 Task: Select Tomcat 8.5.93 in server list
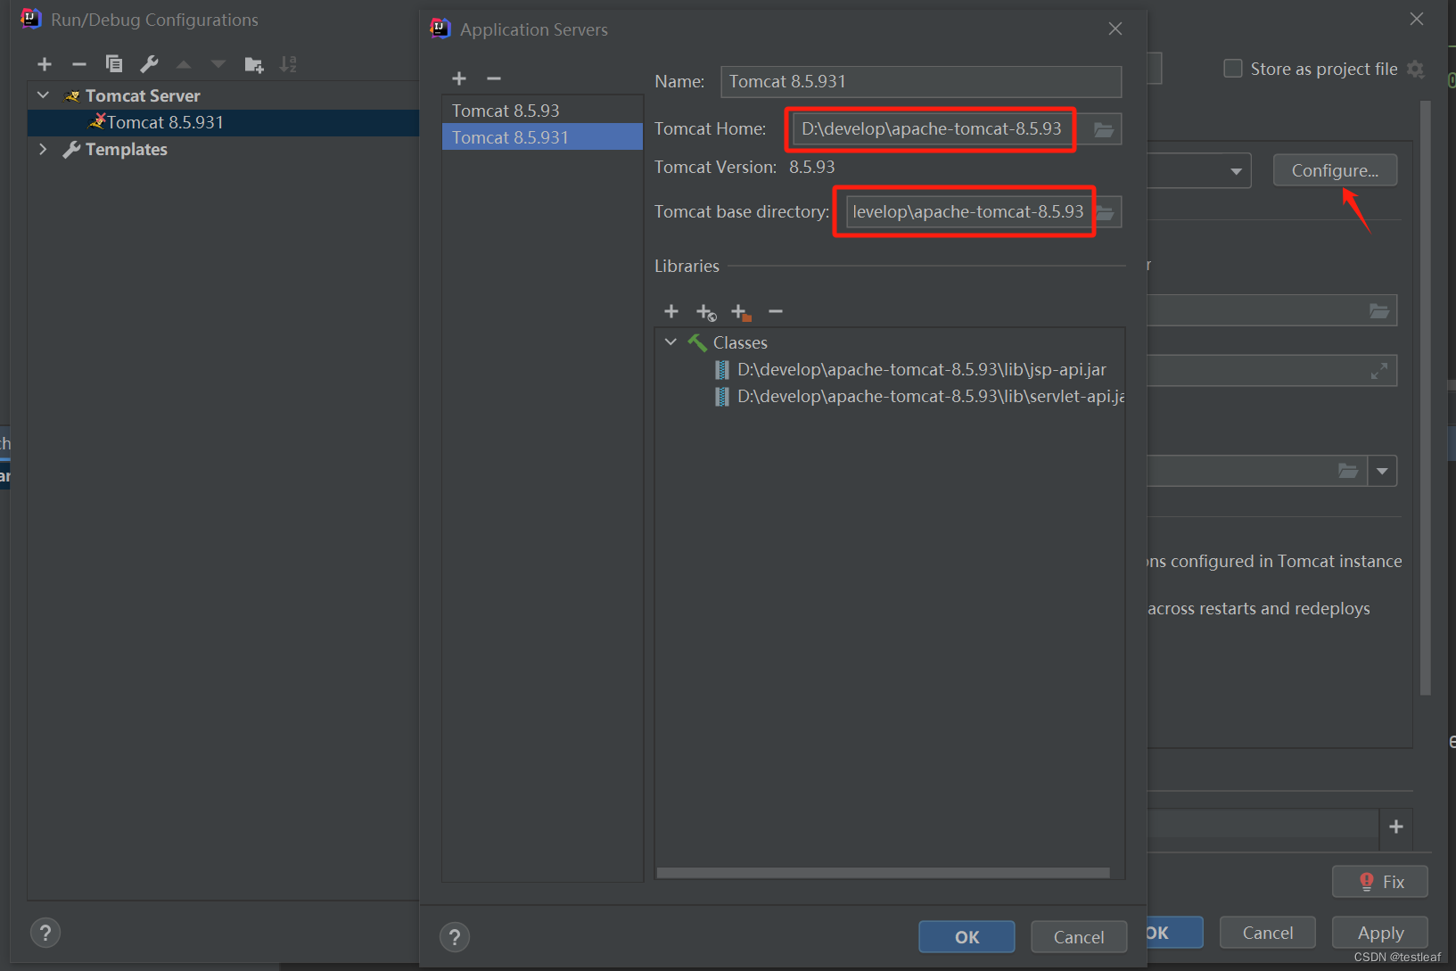[542, 111]
